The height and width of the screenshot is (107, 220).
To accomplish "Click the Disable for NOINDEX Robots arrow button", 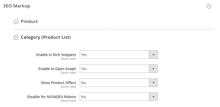I will [153, 97].
